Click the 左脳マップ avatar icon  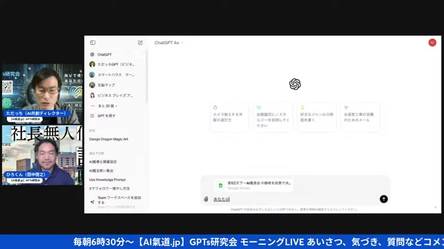[92, 85]
